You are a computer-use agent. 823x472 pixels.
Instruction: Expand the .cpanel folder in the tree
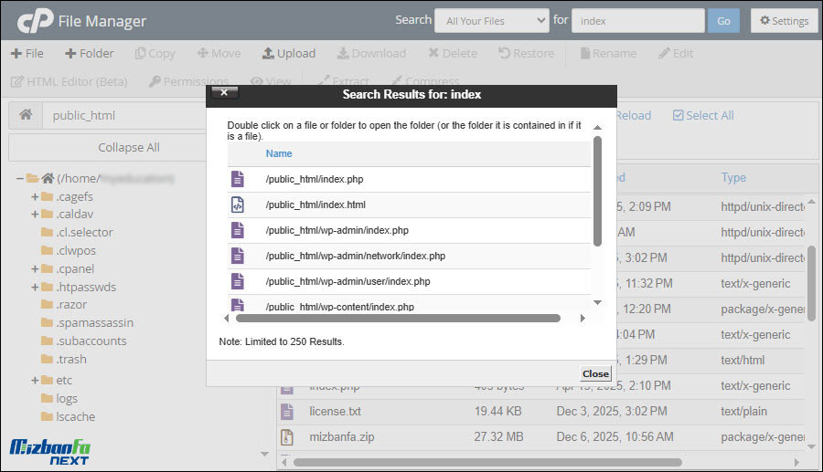tap(35, 269)
